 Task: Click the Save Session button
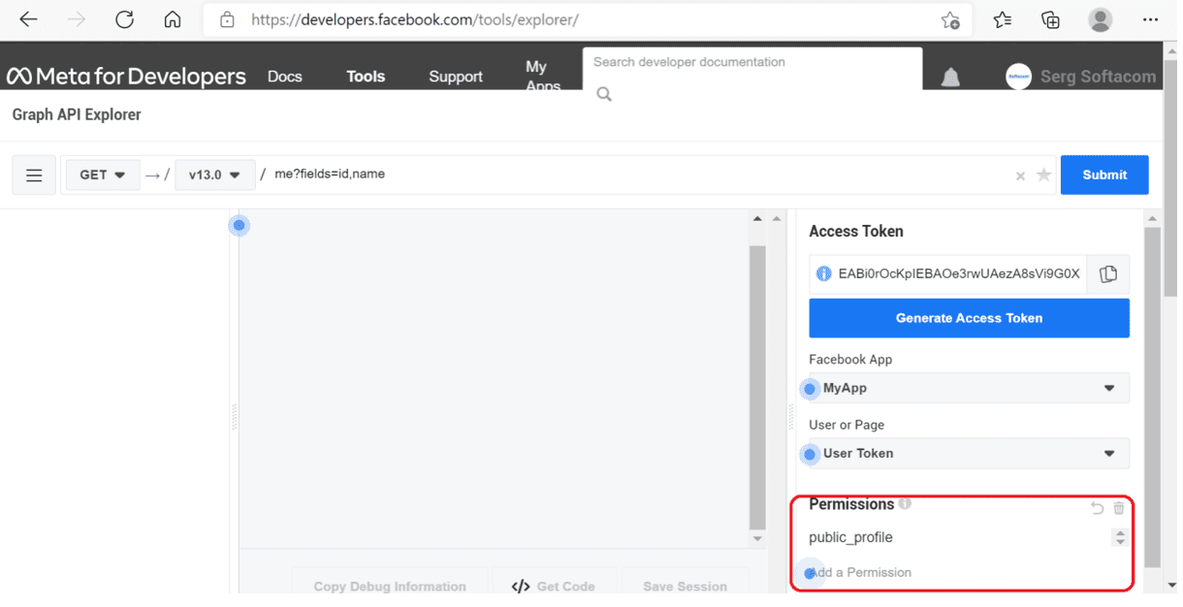point(686,586)
